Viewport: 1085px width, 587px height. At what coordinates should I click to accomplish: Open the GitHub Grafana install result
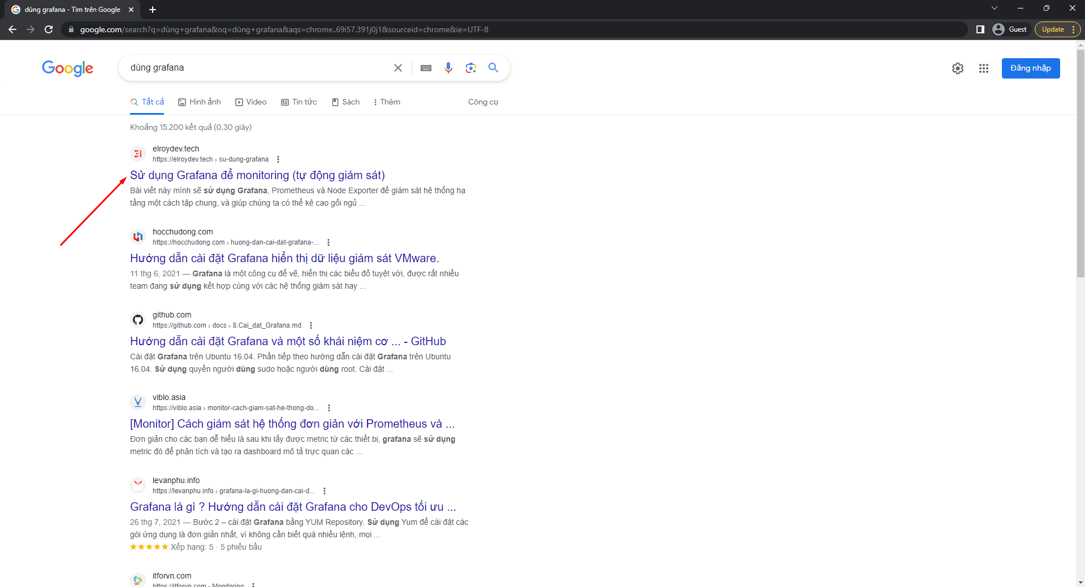point(288,341)
